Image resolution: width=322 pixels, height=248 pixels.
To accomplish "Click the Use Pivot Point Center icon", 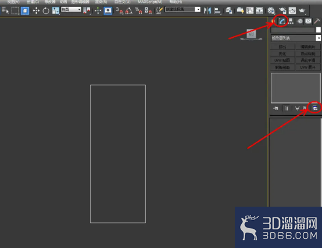I will tap(87, 10).
